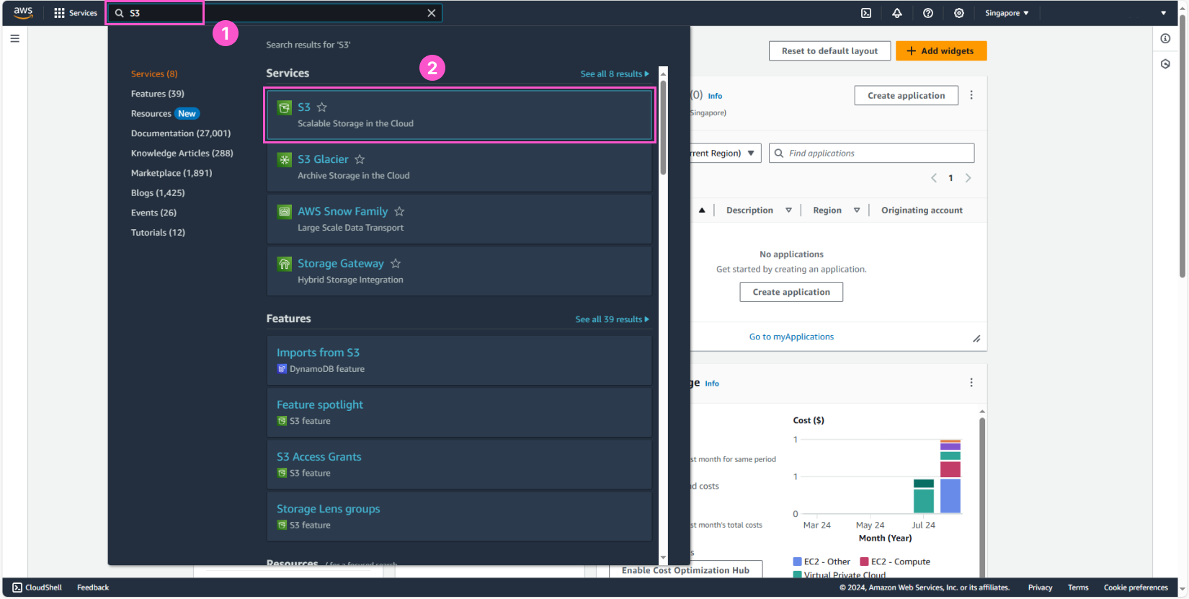The image size is (1189, 599).
Task: Clear the search box with the X icon
Action: [x=432, y=13]
